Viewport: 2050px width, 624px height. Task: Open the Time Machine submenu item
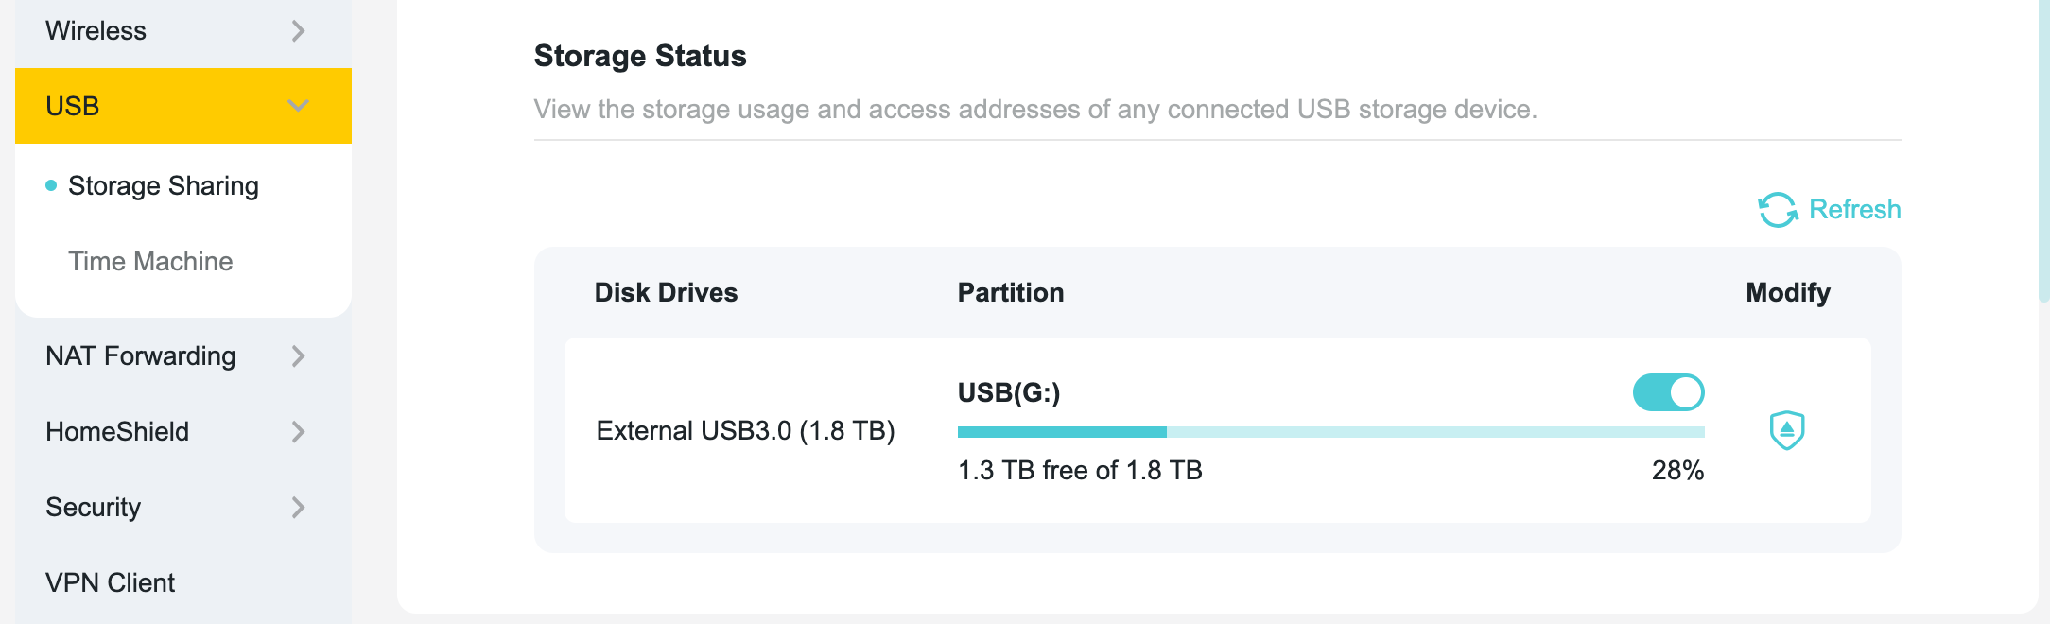point(150,262)
